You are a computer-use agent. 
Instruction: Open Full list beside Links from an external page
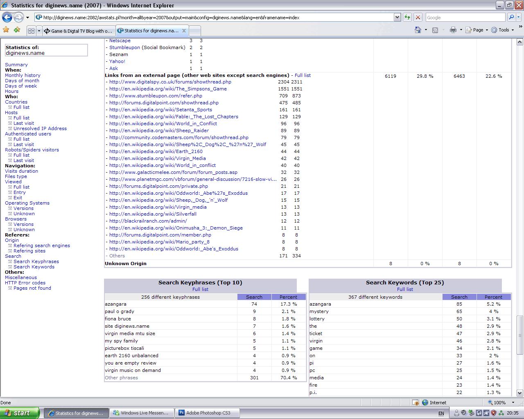[303, 75]
